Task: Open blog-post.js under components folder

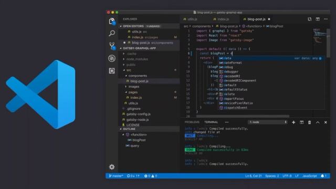Action: tap(149, 81)
